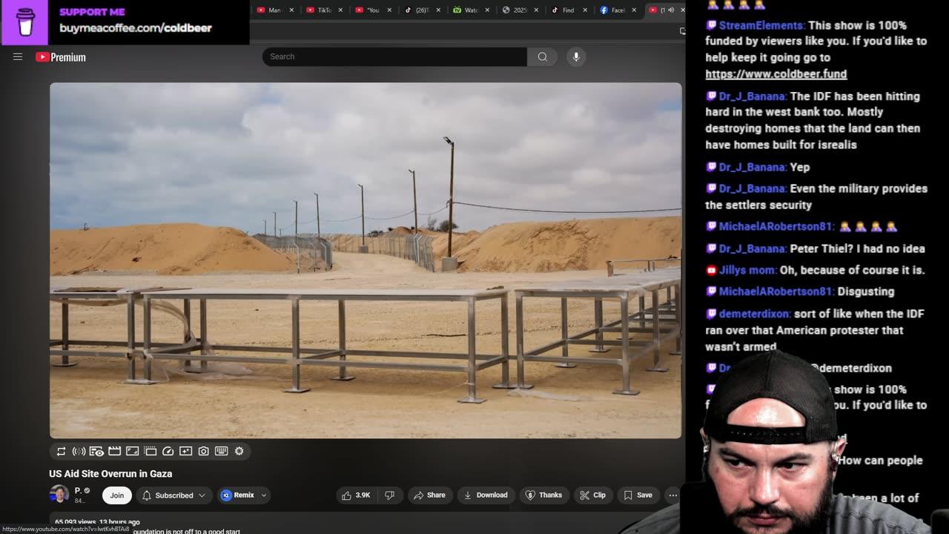
Task: Expand the Remix dropdown chevron
Action: pos(263,495)
